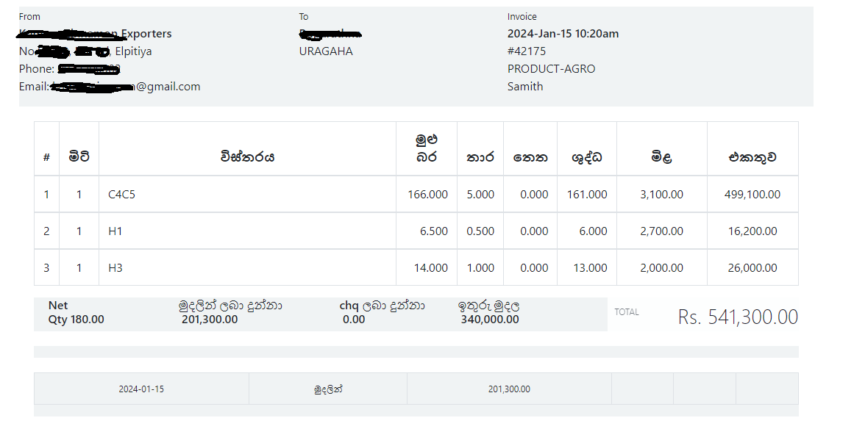
Task: Click the invoice timestamp 2024-Jan-15 10:20am
Action: coord(563,34)
